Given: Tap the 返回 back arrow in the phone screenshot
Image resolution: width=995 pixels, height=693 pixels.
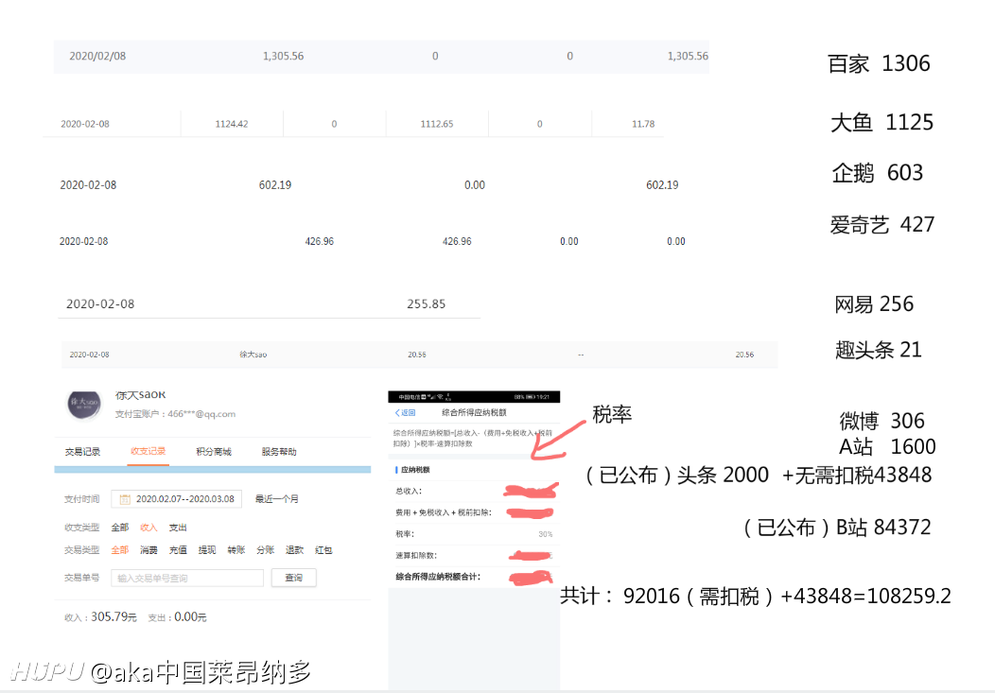Looking at the screenshot, I should (405, 413).
